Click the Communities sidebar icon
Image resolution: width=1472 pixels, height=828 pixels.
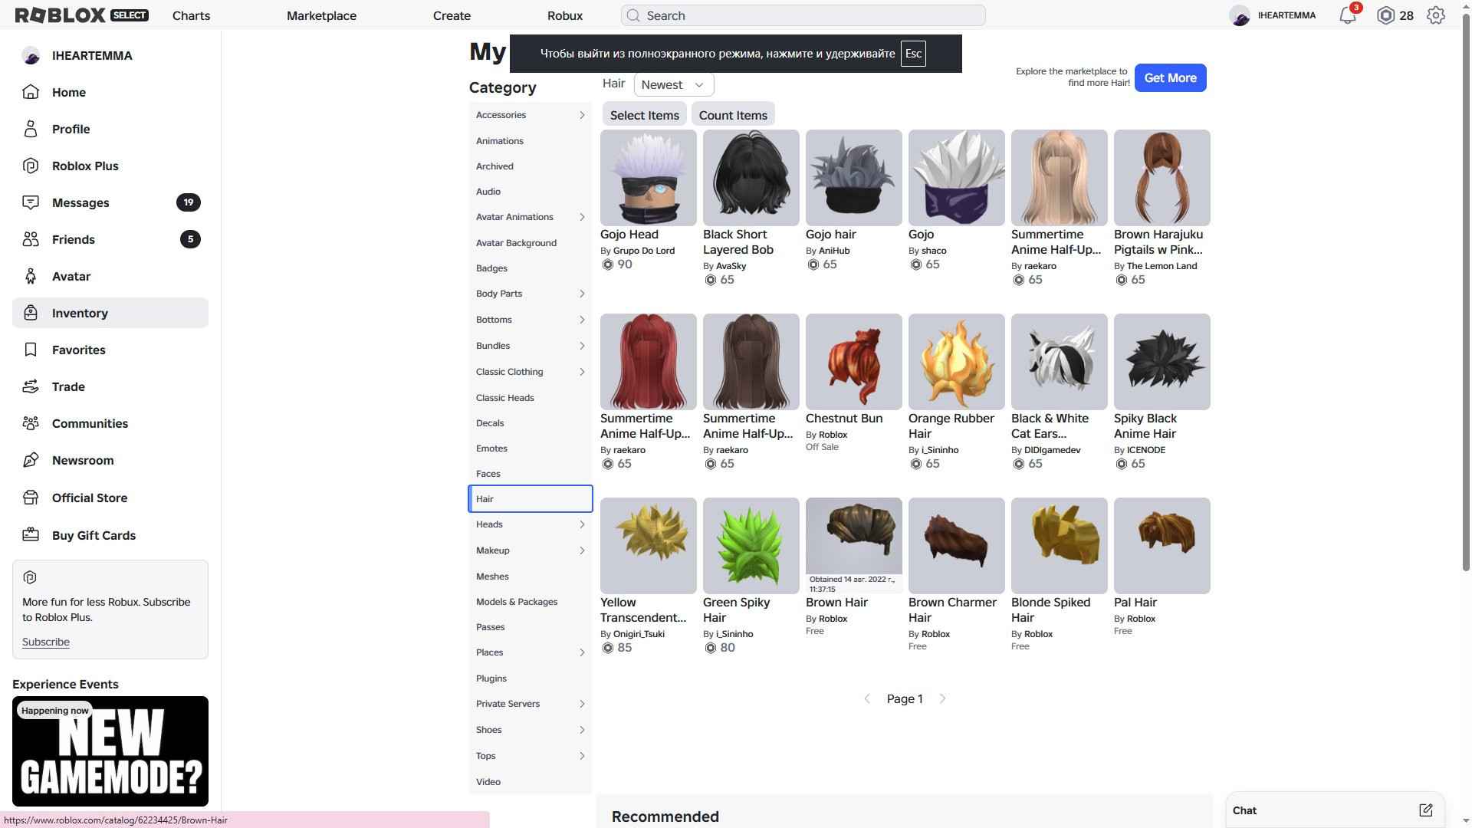31,423
